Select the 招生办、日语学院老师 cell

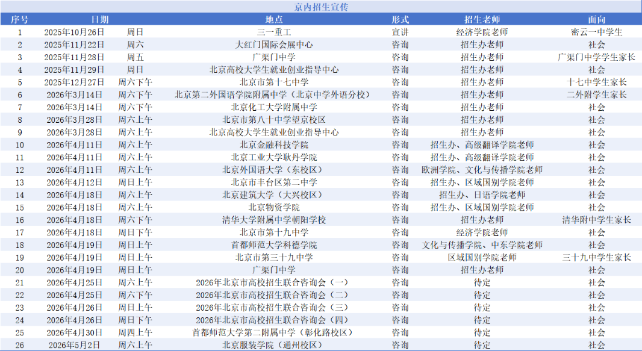(x=482, y=194)
